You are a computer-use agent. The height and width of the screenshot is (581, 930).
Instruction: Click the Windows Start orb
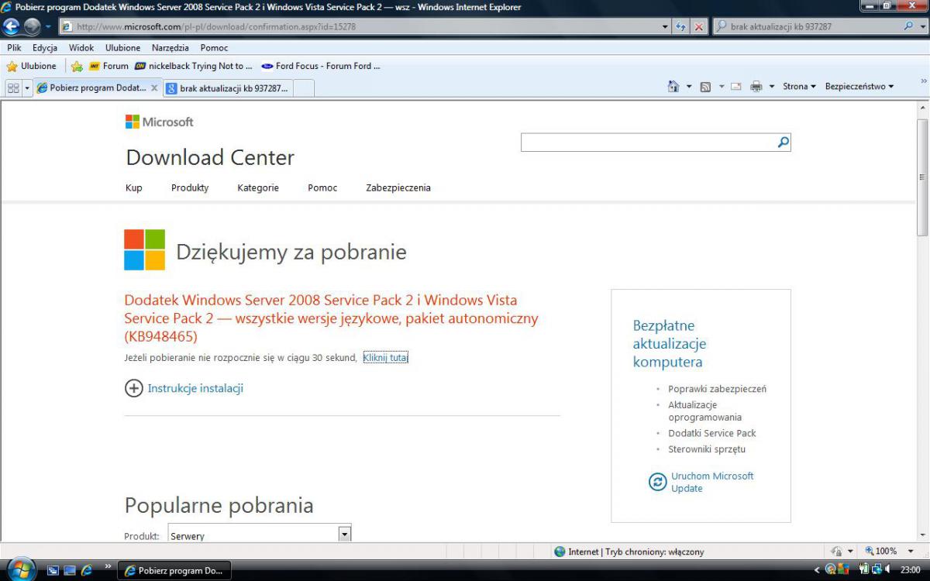[21, 569]
